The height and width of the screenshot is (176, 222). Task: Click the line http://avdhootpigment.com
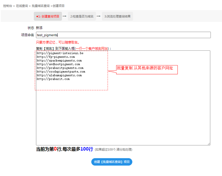(x=58, y=64)
